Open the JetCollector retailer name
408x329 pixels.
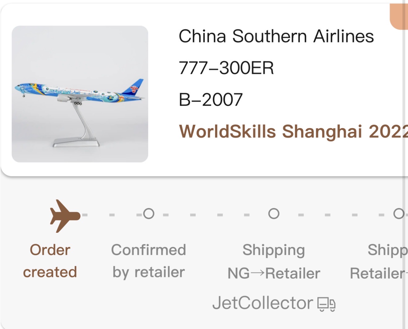coord(262,303)
